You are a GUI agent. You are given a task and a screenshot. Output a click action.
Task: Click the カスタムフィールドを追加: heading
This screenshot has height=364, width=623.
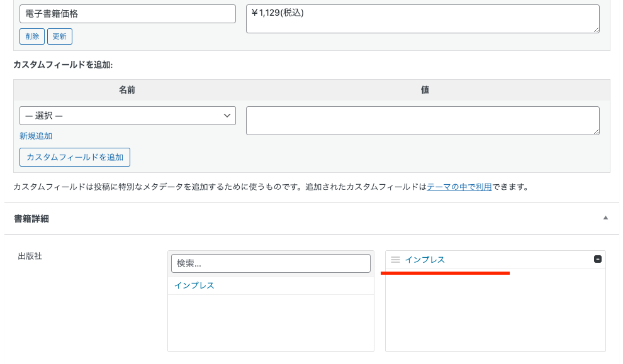pos(63,65)
